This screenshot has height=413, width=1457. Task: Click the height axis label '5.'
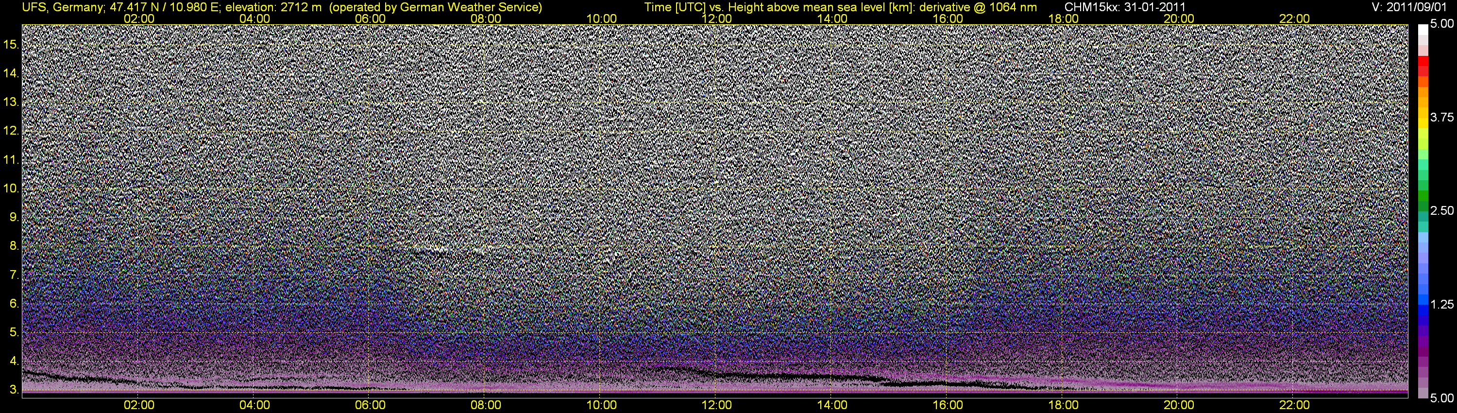pos(14,333)
